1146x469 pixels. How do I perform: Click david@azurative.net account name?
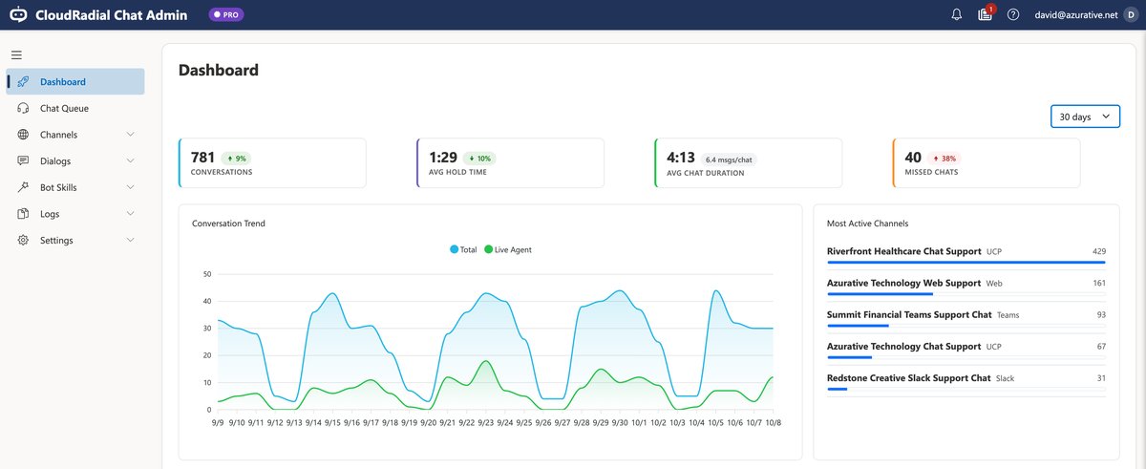pos(1076,14)
